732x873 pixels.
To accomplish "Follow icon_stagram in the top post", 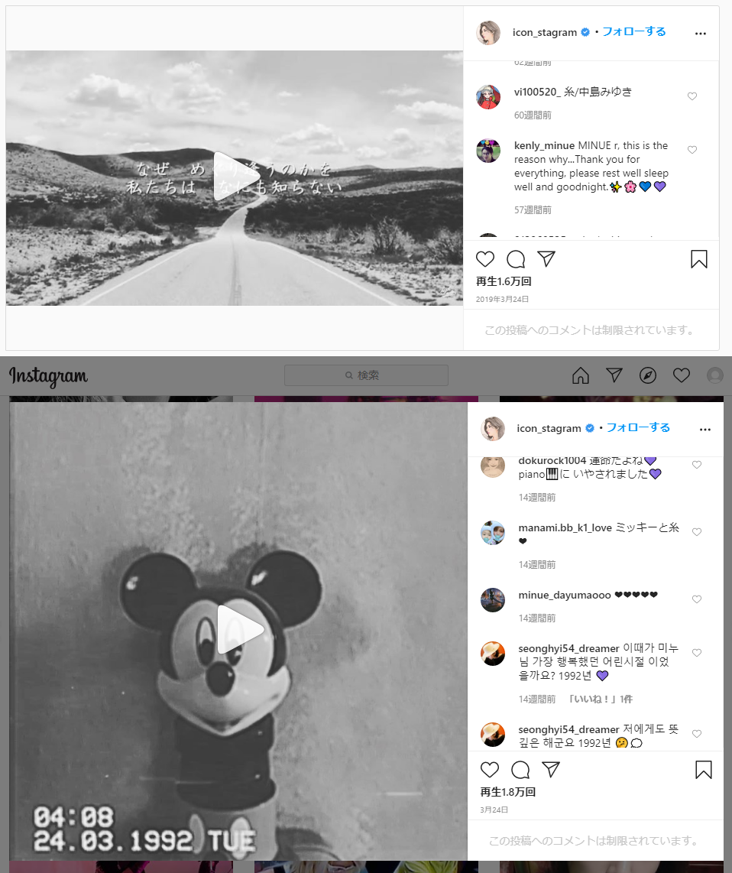I will click(633, 32).
